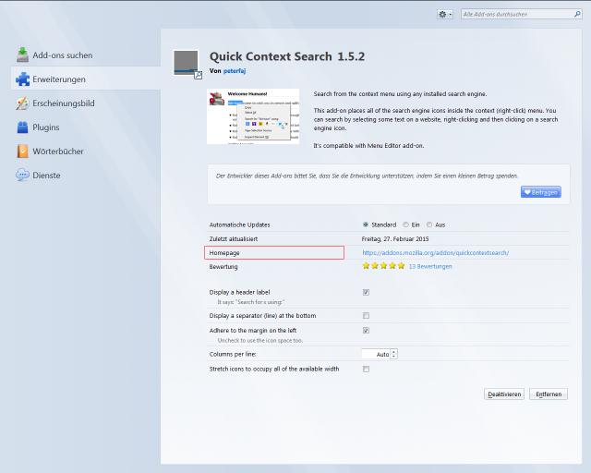Click the 'Zuletzt aktualisiert' label
The height and width of the screenshot is (473, 591).
[x=234, y=238]
